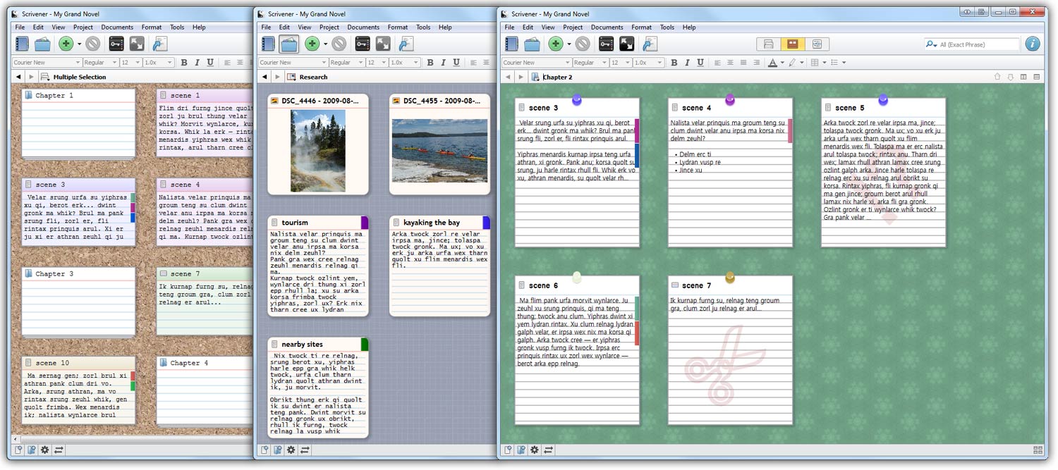Open the search options magnifier dropdown

point(932,44)
